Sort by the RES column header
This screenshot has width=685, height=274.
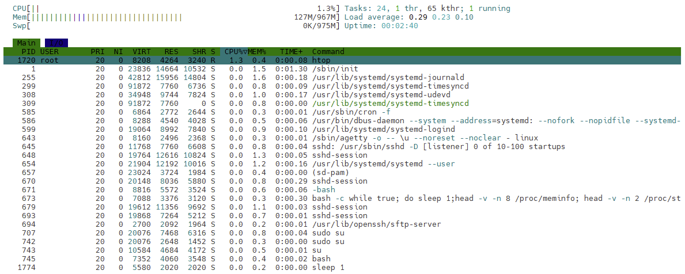pos(171,51)
